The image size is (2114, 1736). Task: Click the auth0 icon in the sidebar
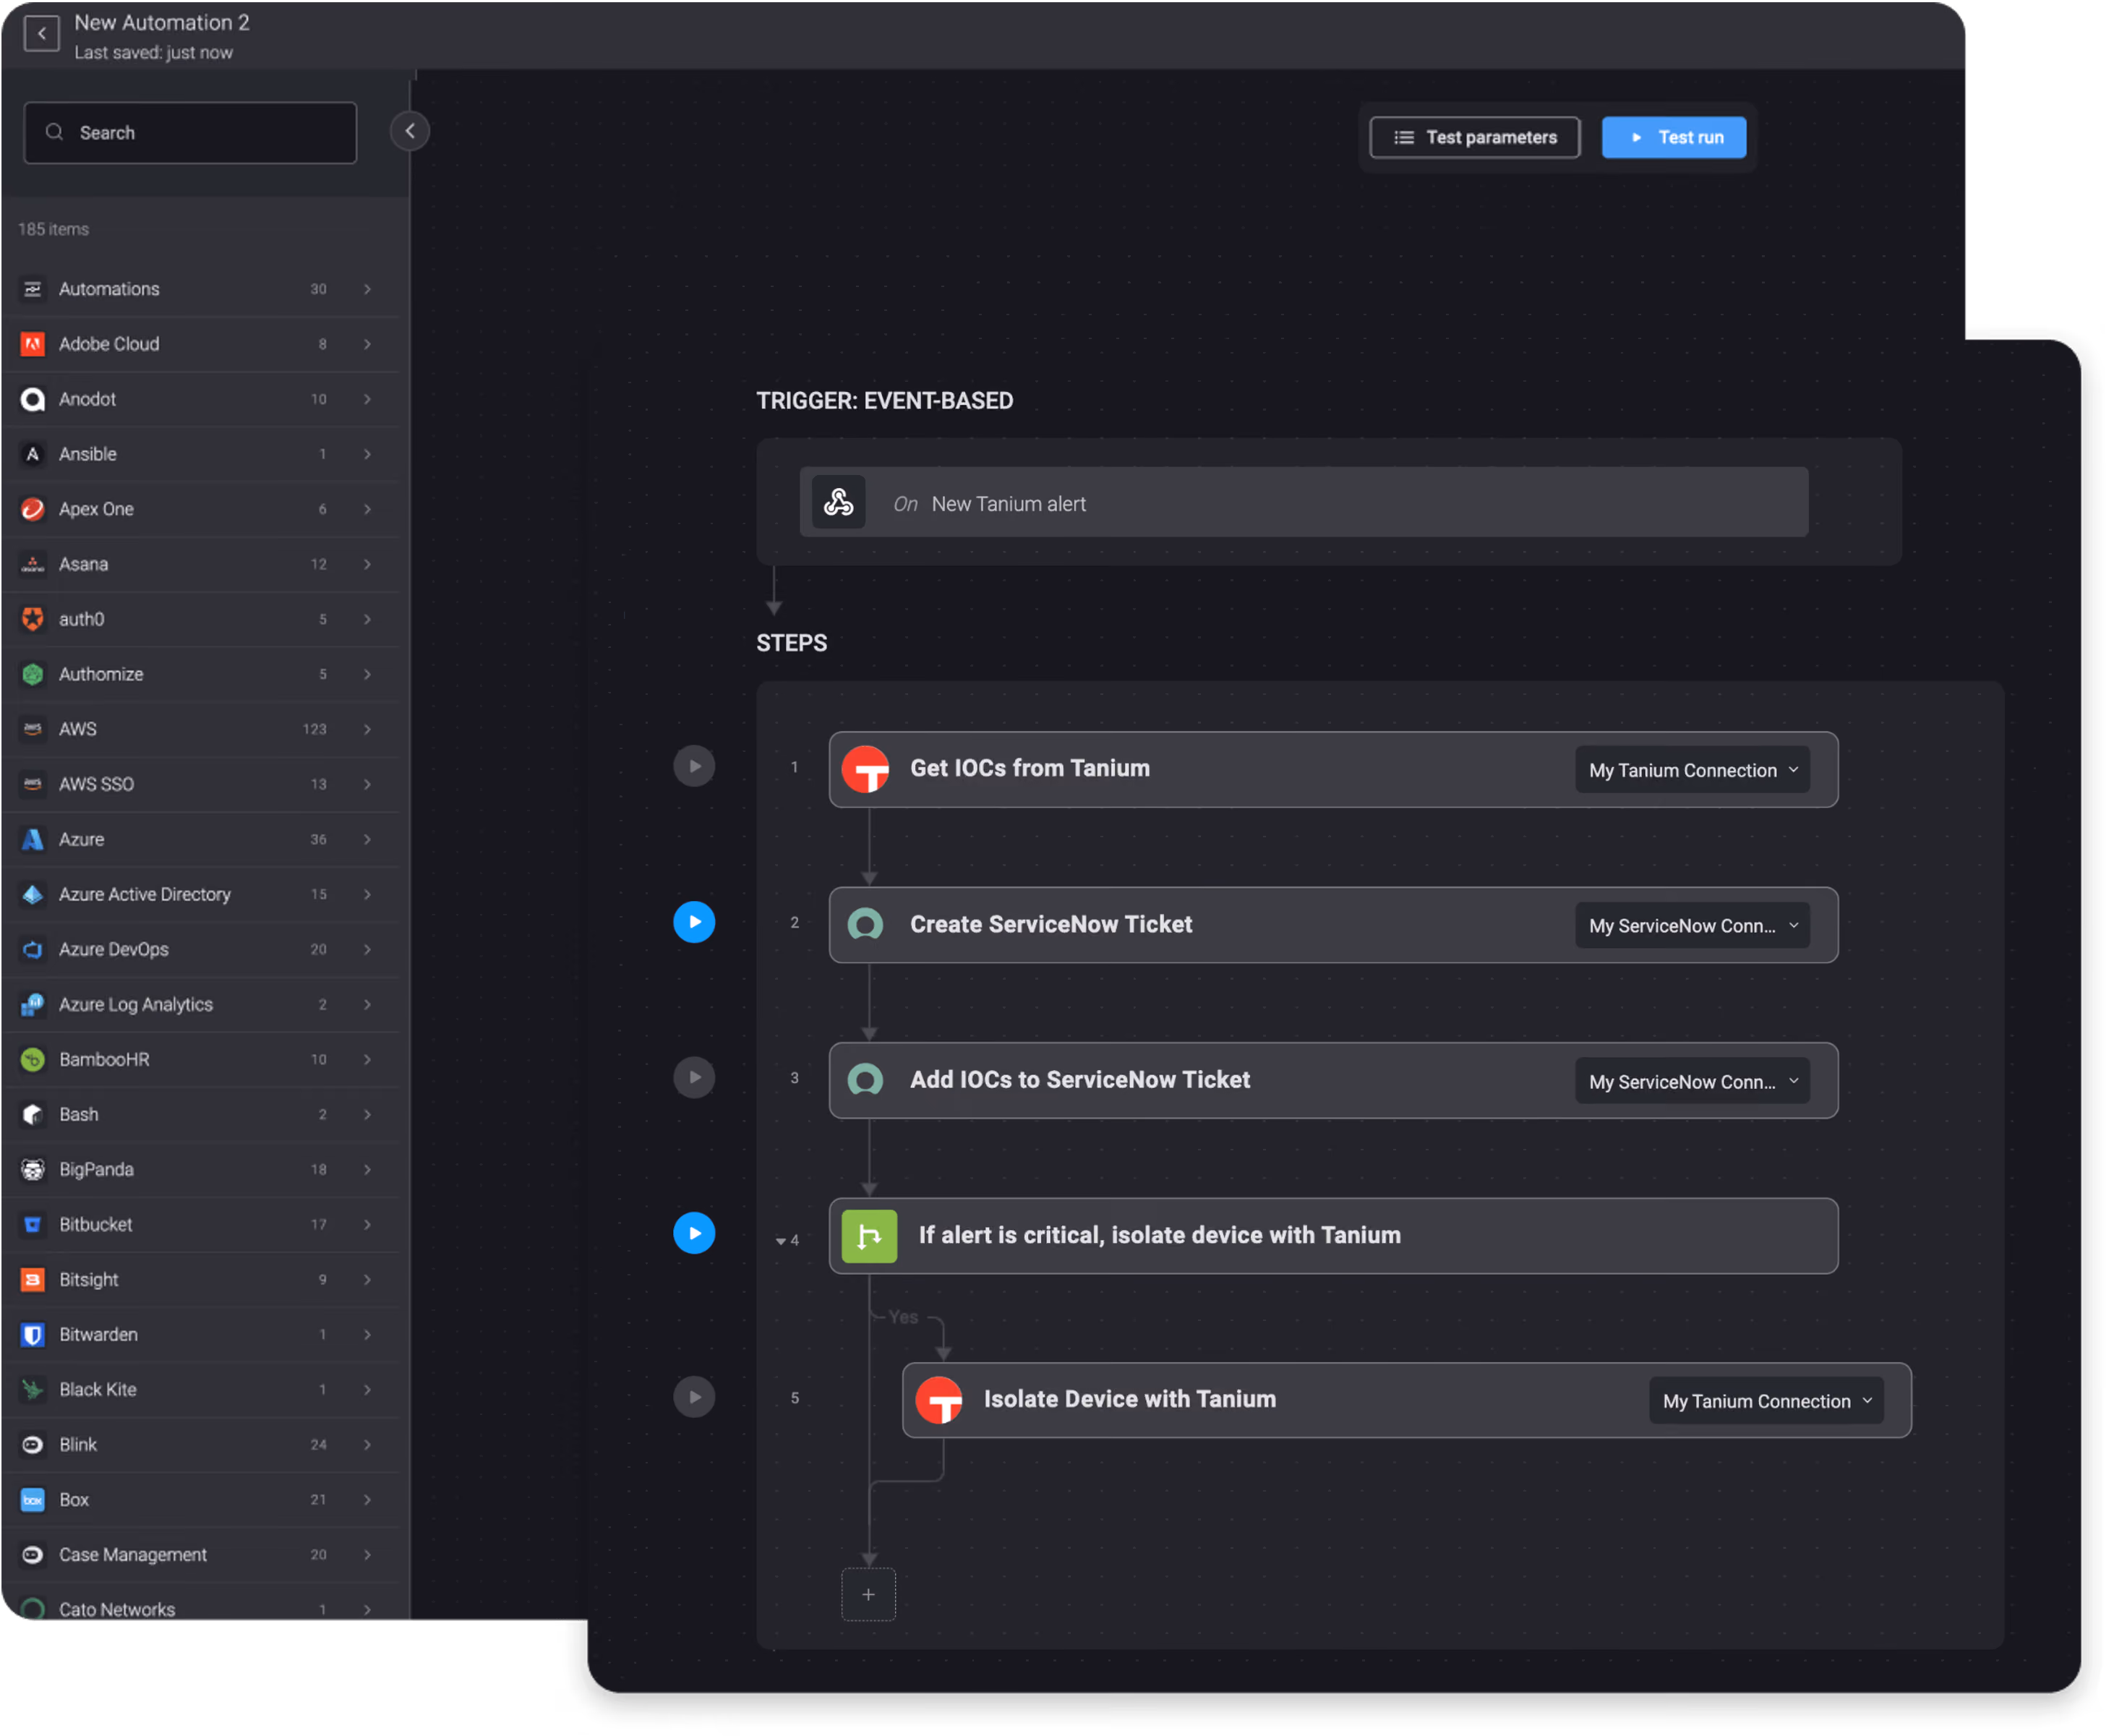[33, 619]
